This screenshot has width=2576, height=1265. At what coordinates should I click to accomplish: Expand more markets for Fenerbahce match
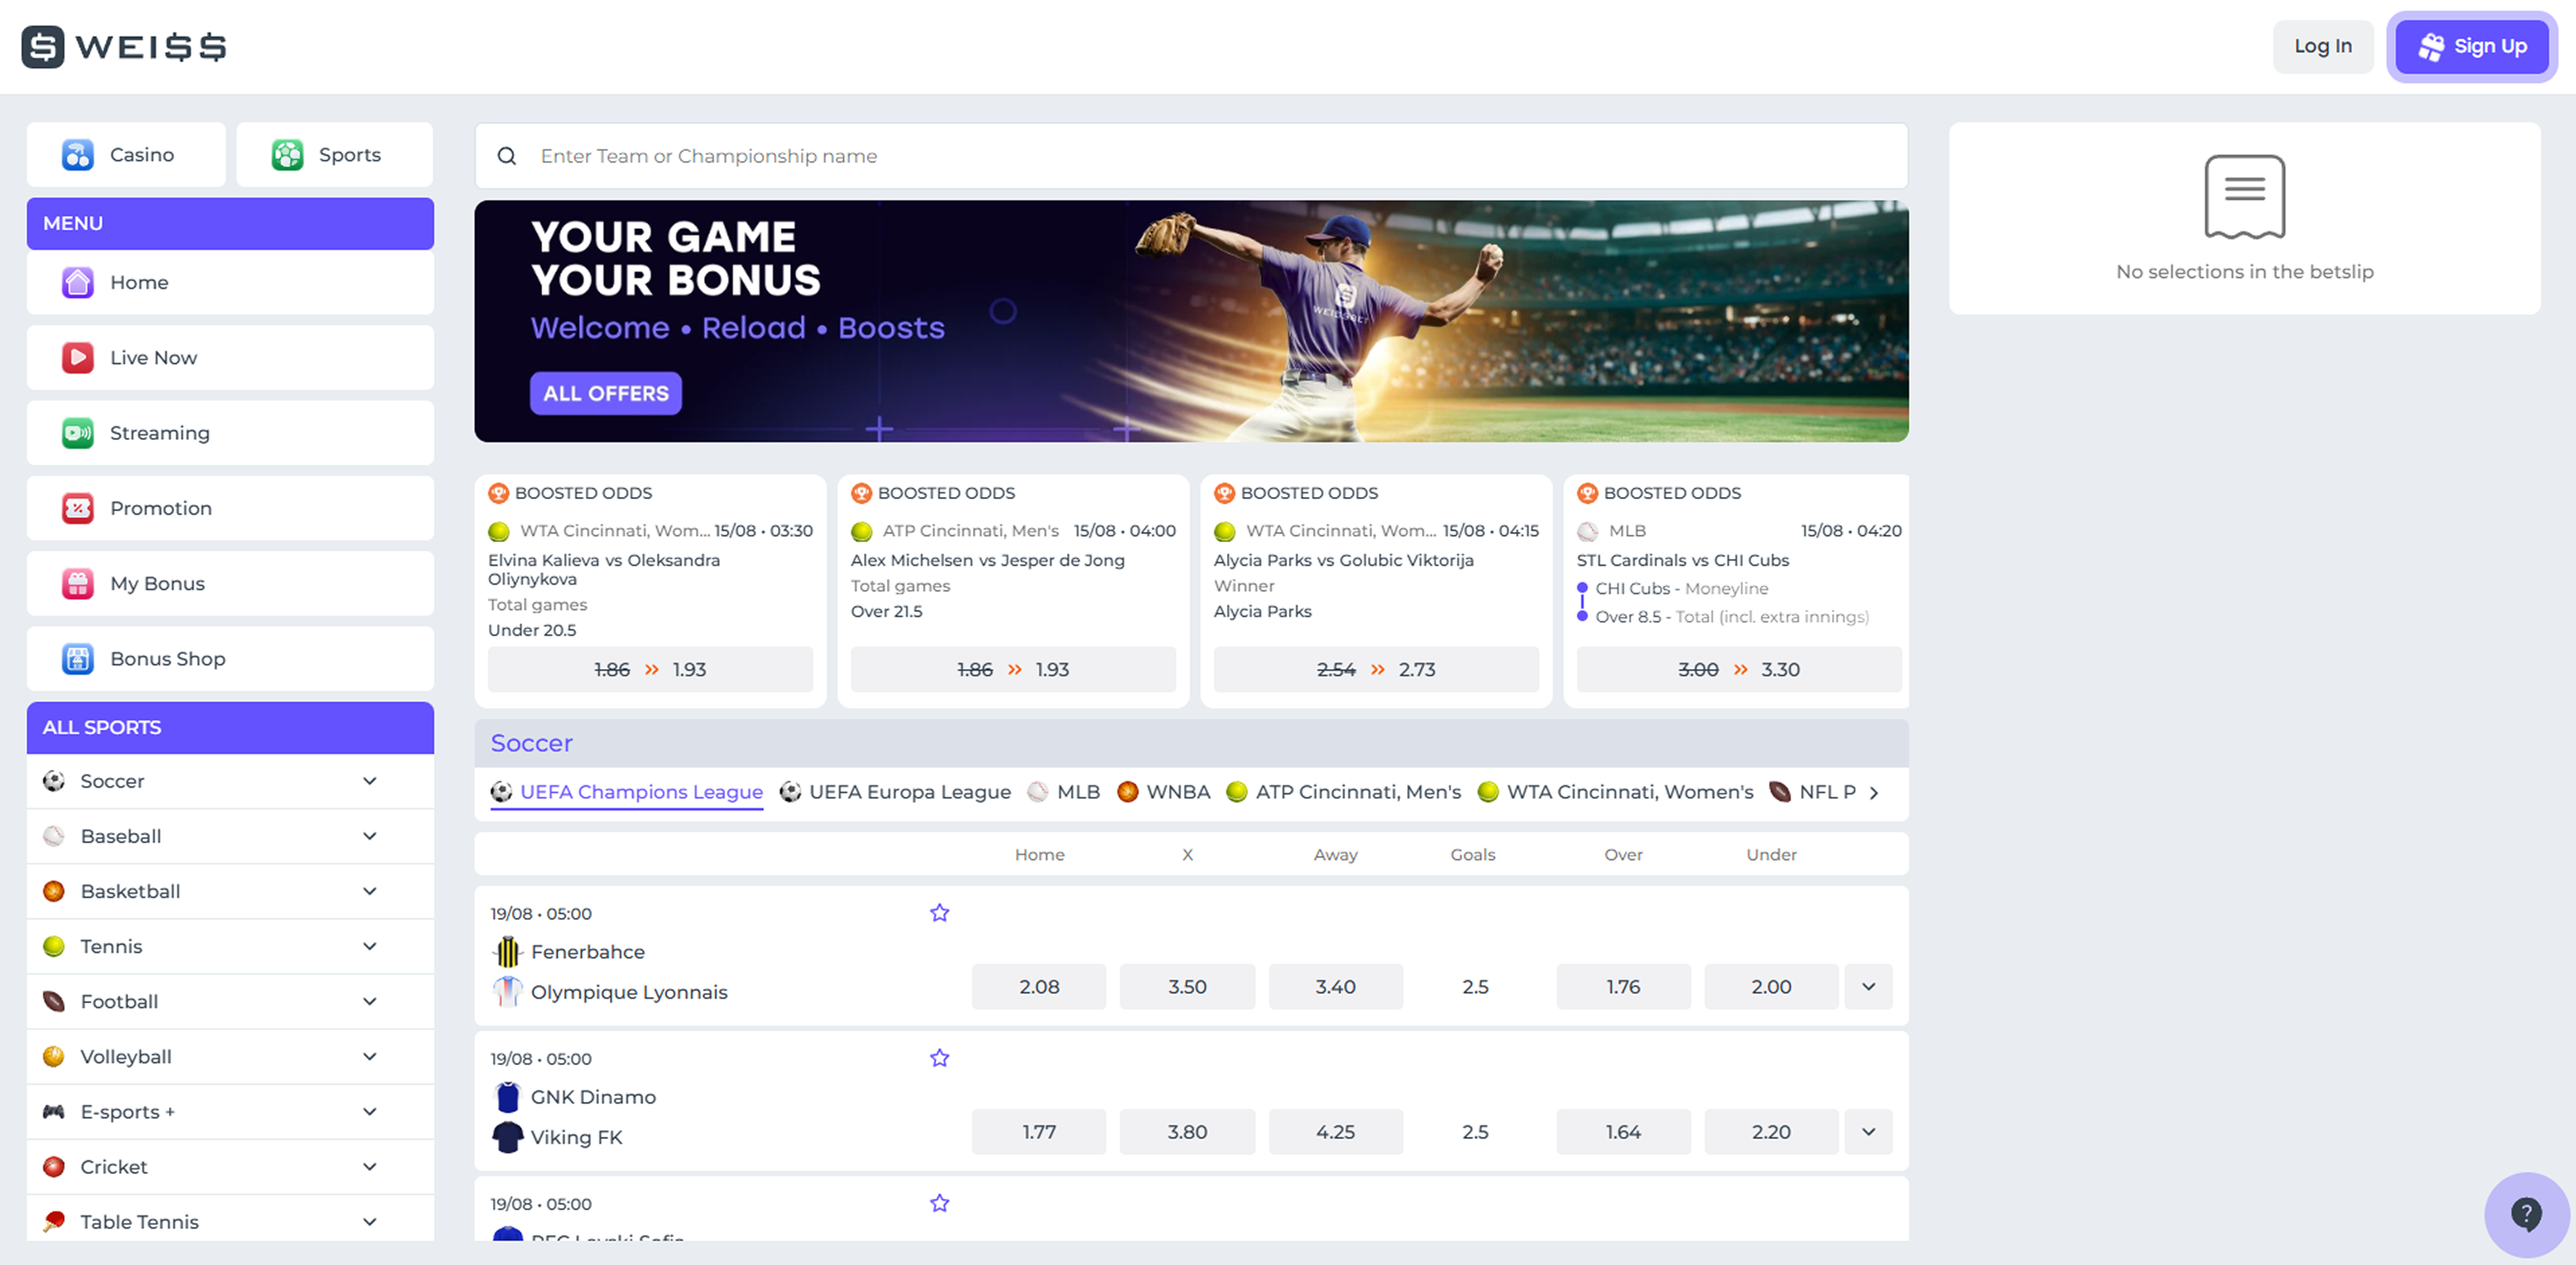coord(1868,987)
